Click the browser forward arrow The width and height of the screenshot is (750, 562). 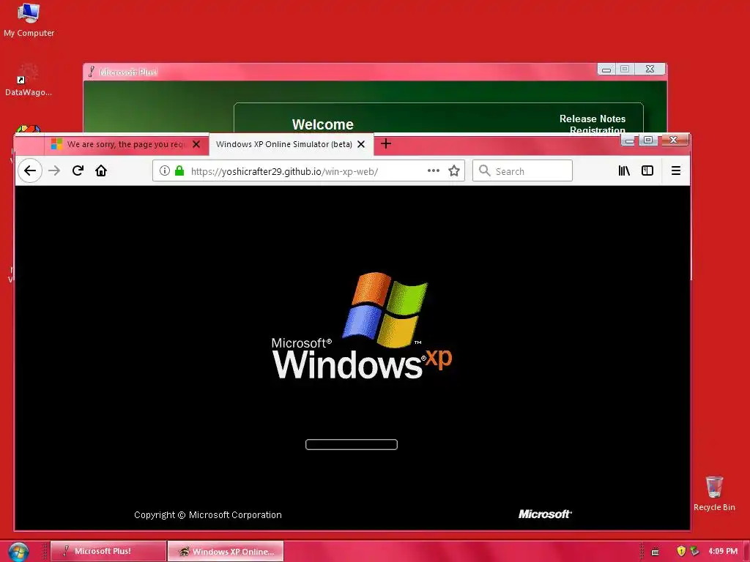point(54,171)
